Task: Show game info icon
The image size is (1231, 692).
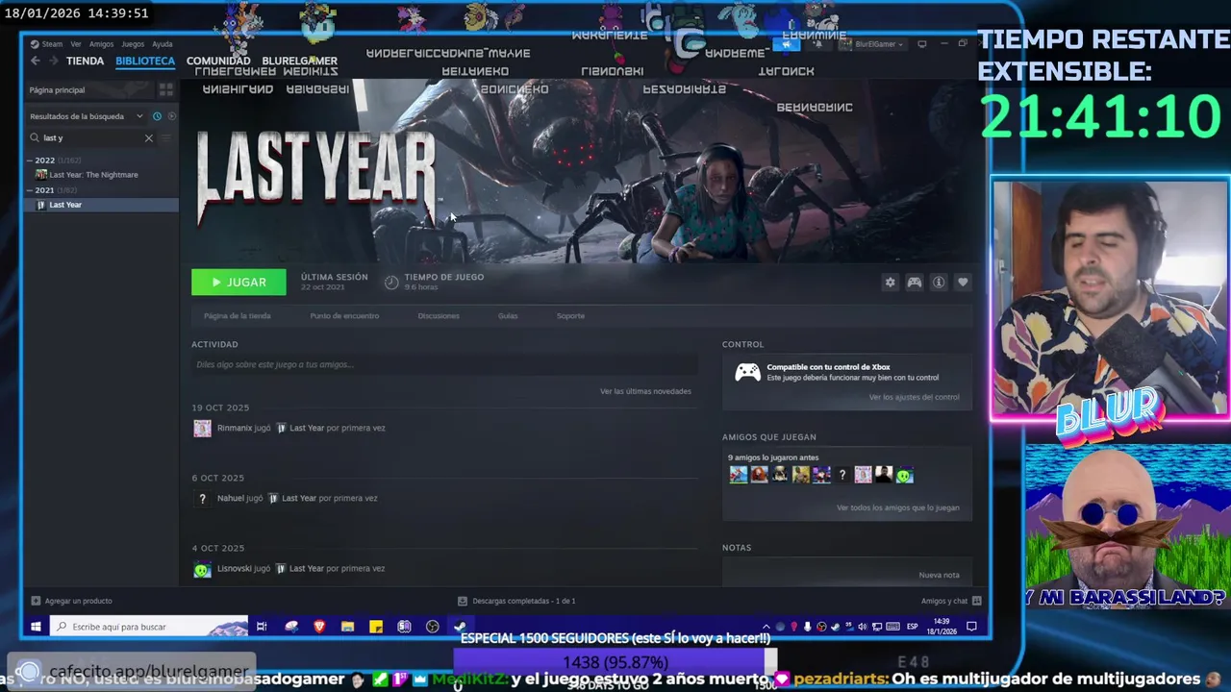Action: click(939, 282)
